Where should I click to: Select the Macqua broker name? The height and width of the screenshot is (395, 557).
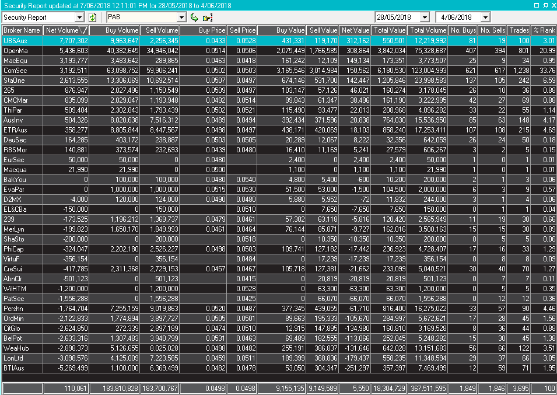15,170
